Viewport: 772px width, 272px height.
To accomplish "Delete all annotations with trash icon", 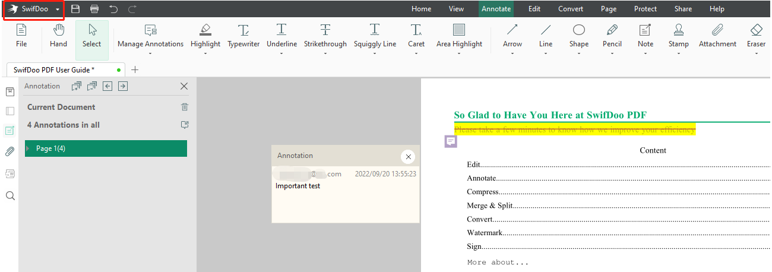I will click(x=185, y=107).
